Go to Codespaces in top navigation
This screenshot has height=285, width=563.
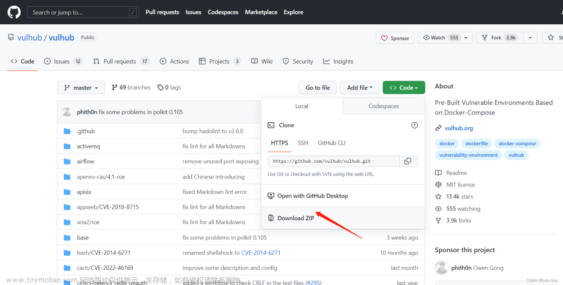click(x=223, y=12)
